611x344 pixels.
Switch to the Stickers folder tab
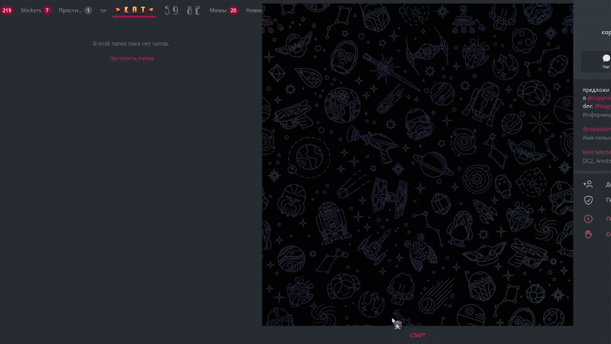coord(35,11)
